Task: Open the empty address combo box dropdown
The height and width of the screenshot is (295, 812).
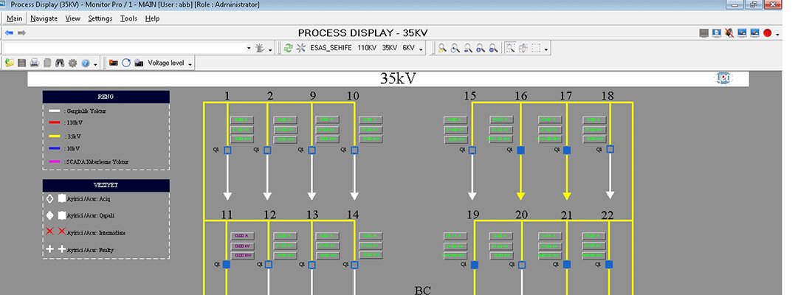Action: pyautogui.click(x=249, y=48)
